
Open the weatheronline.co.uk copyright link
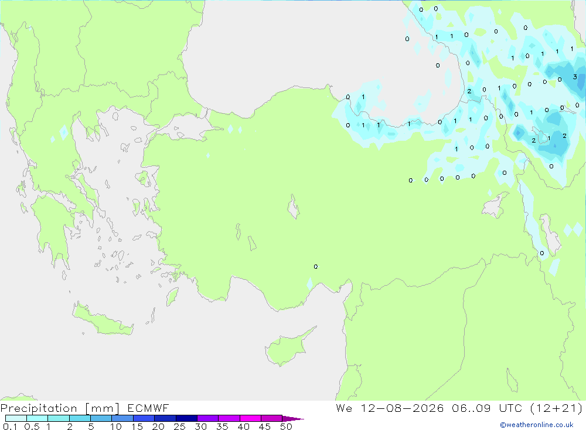pyautogui.click(x=537, y=425)
